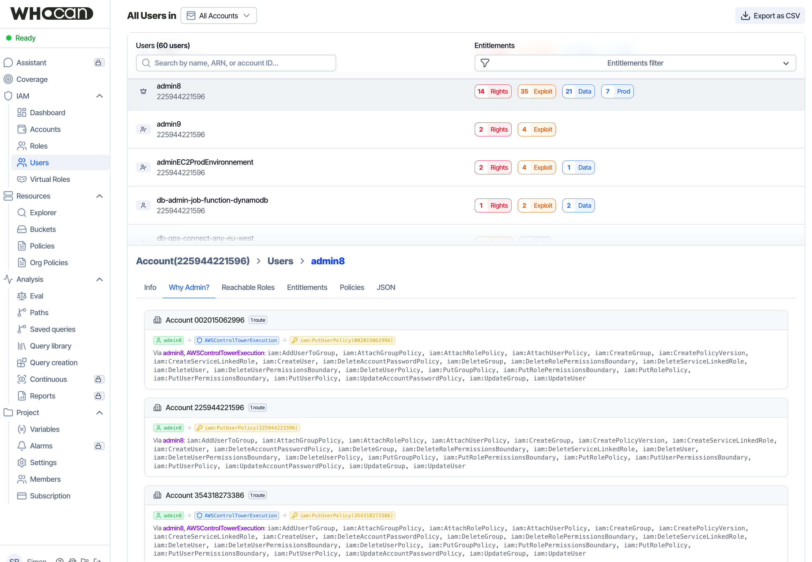
Task: Click the crown icon beside admin8
Action: [x=143, y=91]
